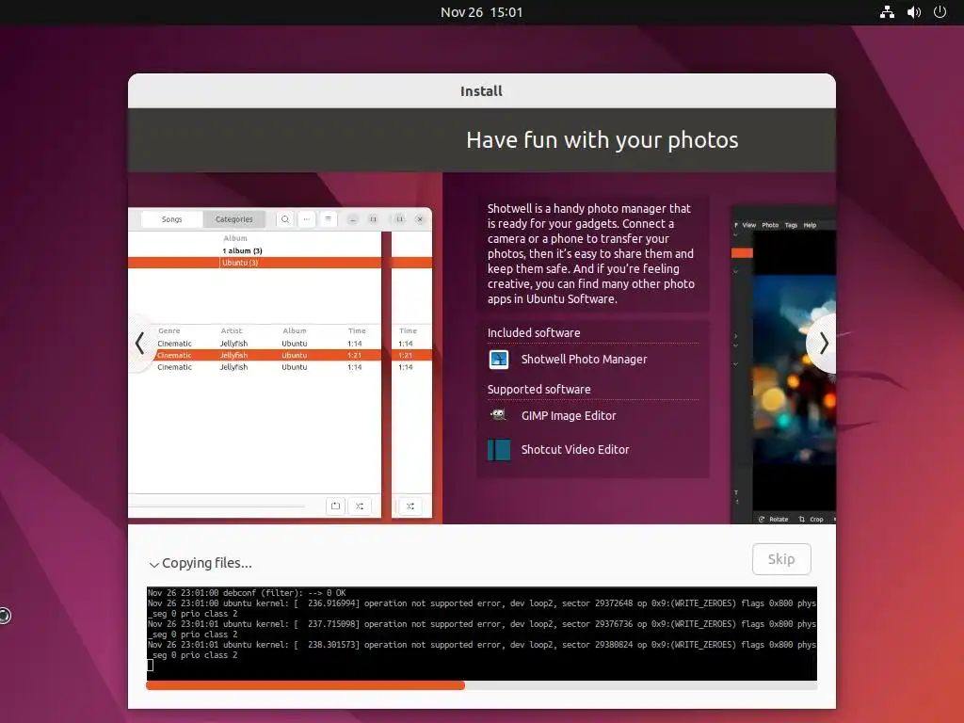Click the GIMP Image Editor icon
This screenshot has width=964, height=723.
(499, 415)
